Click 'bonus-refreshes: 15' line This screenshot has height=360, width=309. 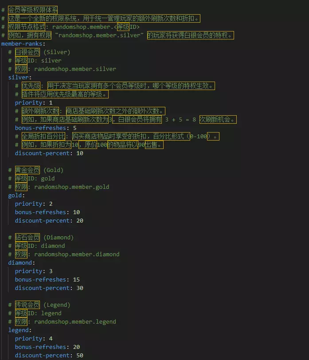[47, 280]
